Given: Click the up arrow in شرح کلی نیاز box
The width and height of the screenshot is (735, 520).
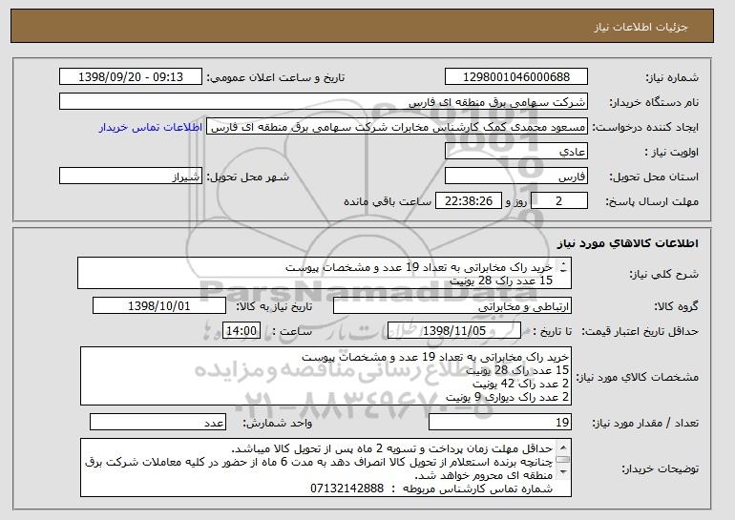Looking at the screenshot, I should 563,263.
